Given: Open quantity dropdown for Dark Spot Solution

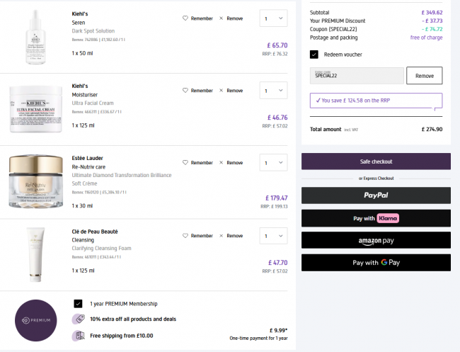Looking at the screenshot, I should click(273, 18).
